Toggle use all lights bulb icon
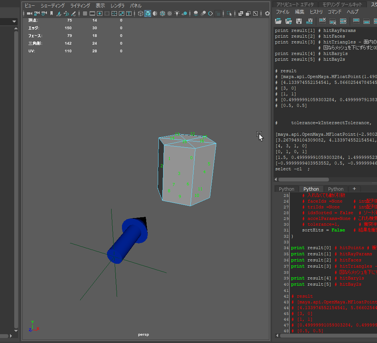The height and width of the screenshot is (343, 377). [177, 13]
